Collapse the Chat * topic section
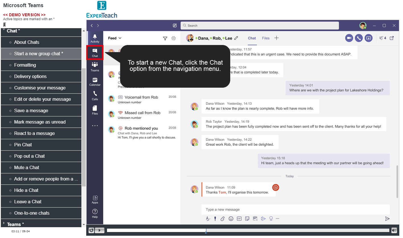The width and height of the screenshot is (403, 238). [x=4, y=30]
